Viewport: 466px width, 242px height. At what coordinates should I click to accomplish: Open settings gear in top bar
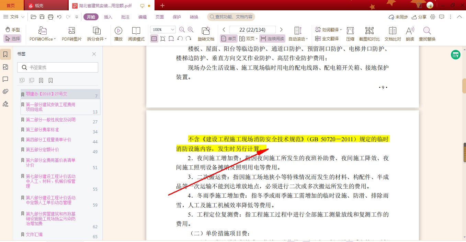click(x=433, y=17)
